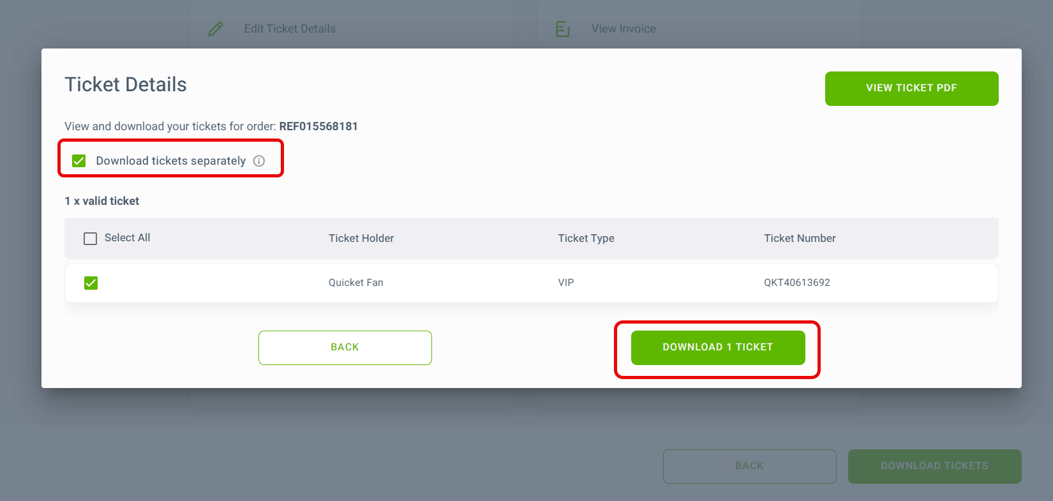The width and height of the screenshot is (1053, 501).
Task: Click the Ticket Holder column header
Action: [361, 238]
